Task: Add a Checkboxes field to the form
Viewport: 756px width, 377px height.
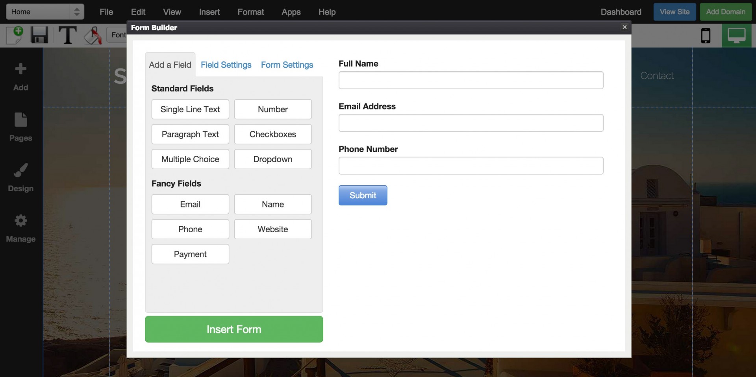Action: click(272, 134)
